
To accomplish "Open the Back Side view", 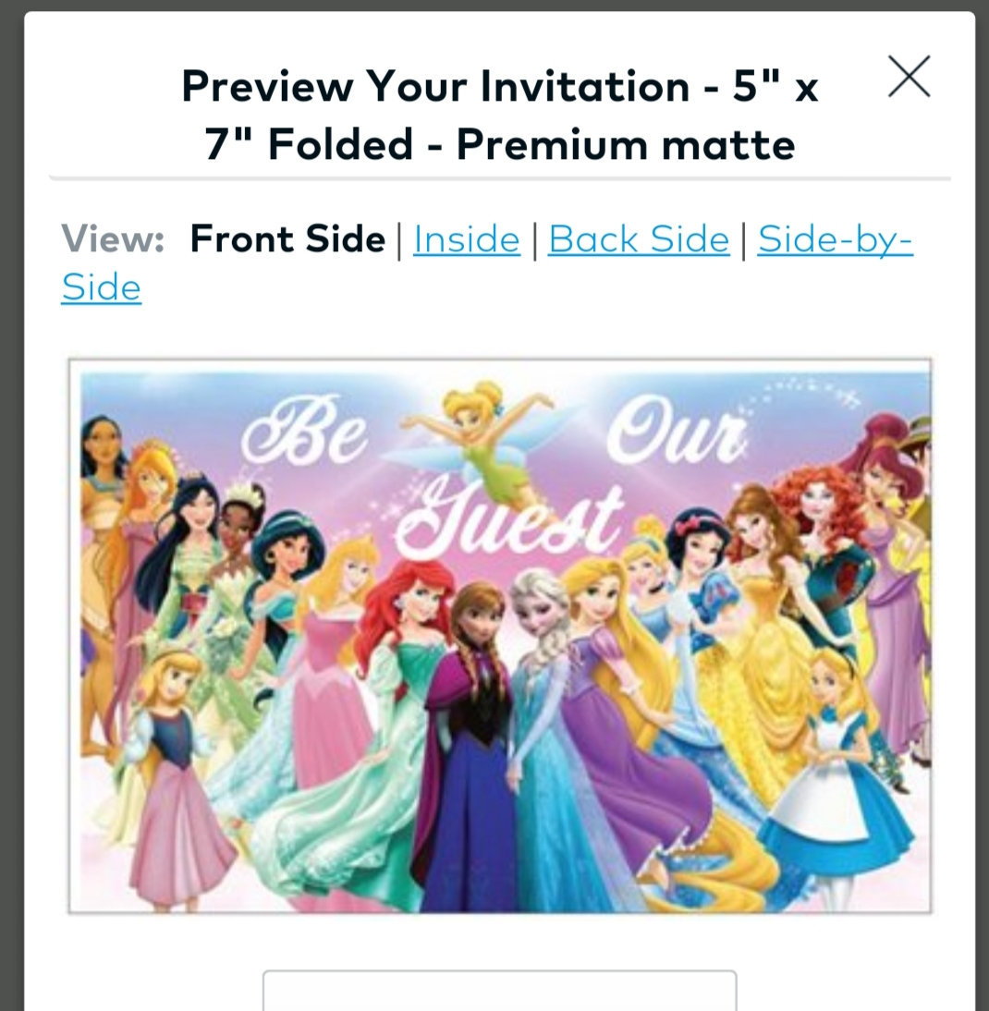I will coord(639,239).
